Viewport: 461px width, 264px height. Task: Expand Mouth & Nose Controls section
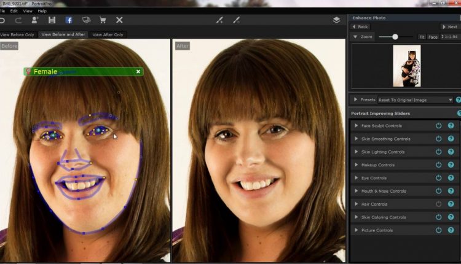356,191
